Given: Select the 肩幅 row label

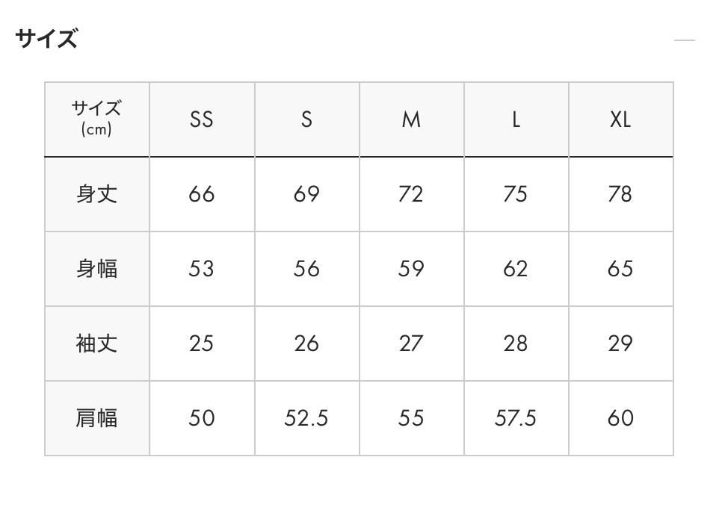Looking at the screenshot, I should (97, 418).
